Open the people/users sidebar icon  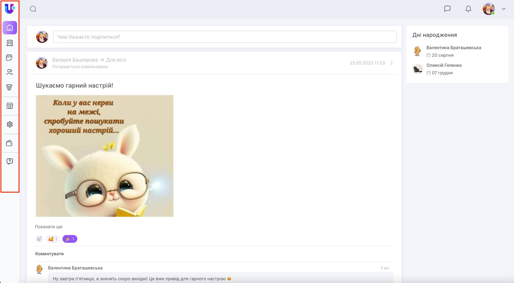[x=10, y=72]
